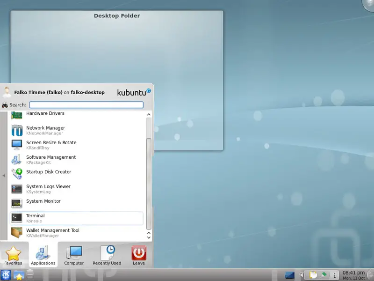Open System Logs Viewer
The height and width of the screenshot is (281, 374).
point(48,189)
